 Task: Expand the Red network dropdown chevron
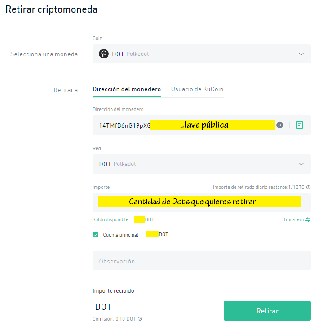[x=301, y=164]
